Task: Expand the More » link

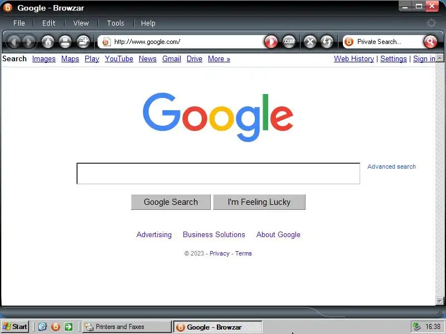Action: coord(219,59)
